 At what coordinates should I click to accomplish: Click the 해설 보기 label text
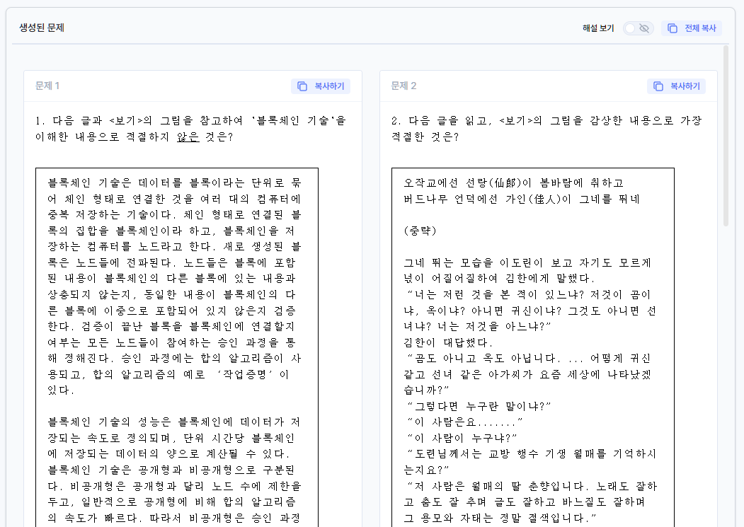click(598, 28)
